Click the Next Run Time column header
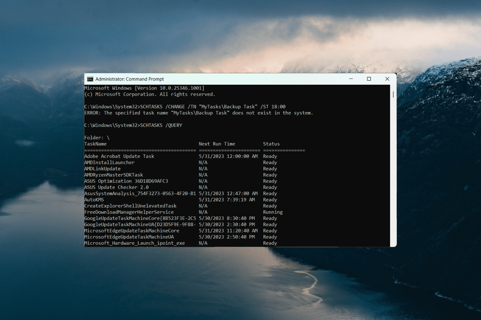The height and width of the screenshot is (320, 481). pyautogui.click(x=217, y=144)
